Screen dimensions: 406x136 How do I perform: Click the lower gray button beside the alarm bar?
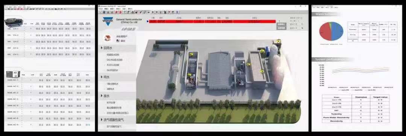pyautogui.click(x=281, y=28)
